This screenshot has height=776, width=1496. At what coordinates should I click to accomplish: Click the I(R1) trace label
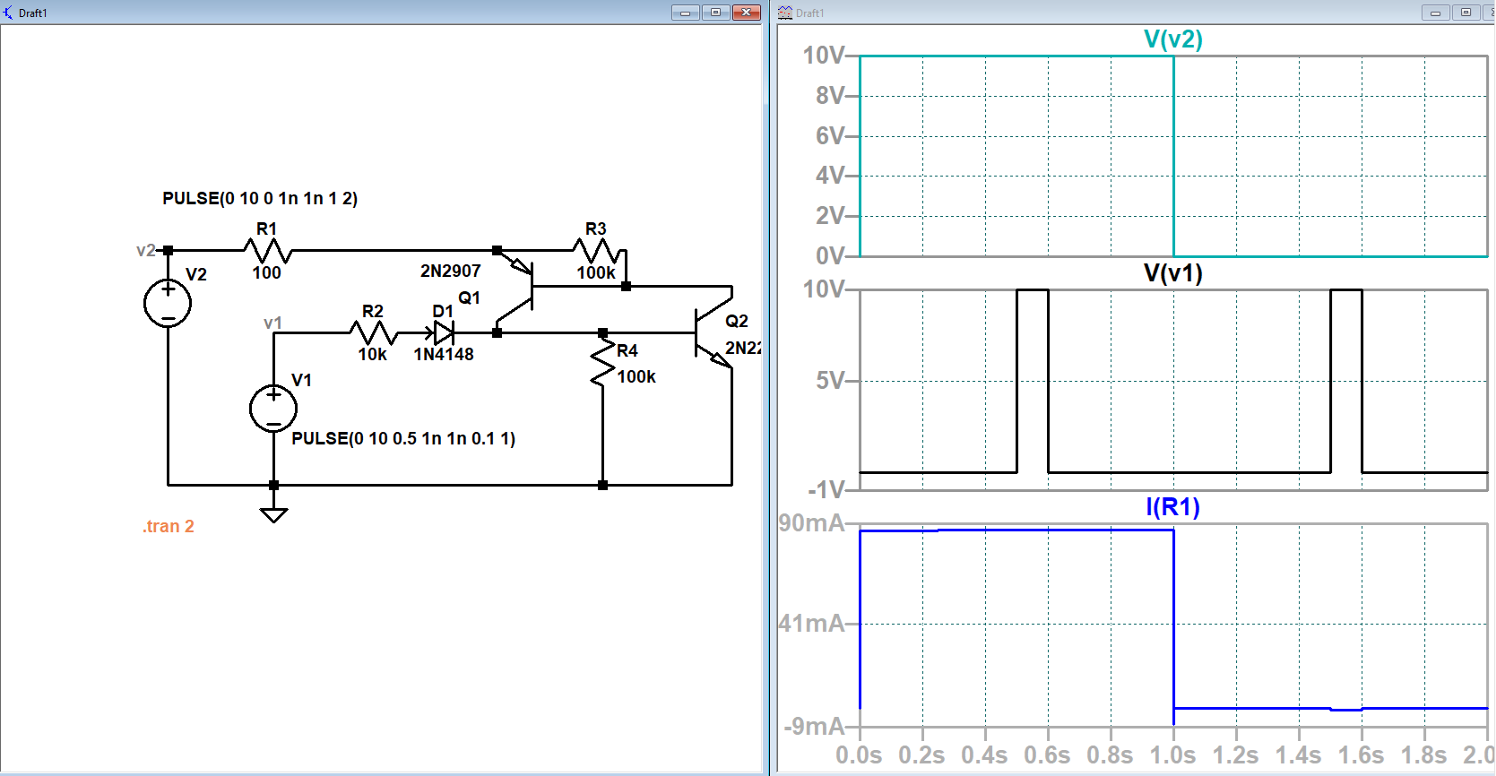click(x=1173, y=507)
